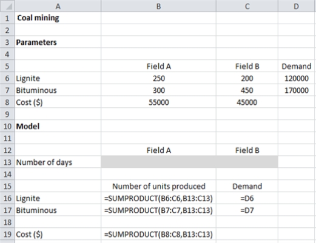The width and height of the screenshot is (316, 243).
Task: Select the =D7 formula cell
Action: pyautogui.click(x=247, y=210)
